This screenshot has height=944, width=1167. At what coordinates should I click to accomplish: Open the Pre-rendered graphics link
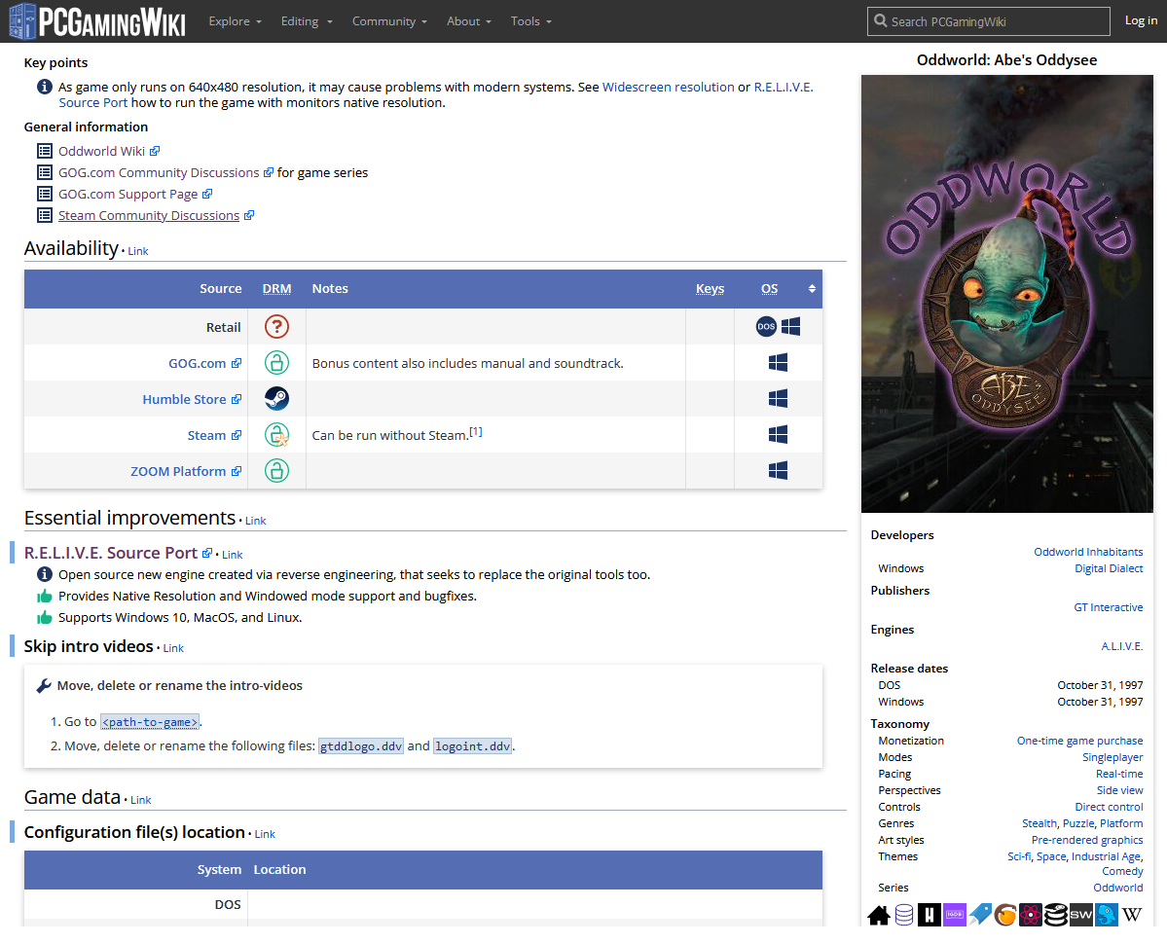click(1087, 840)
